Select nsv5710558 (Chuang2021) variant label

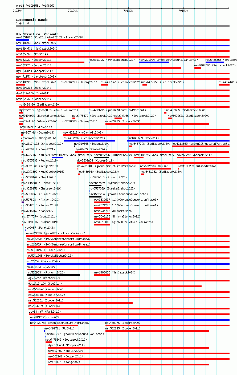pyautogui.click(x=79, y=82)
